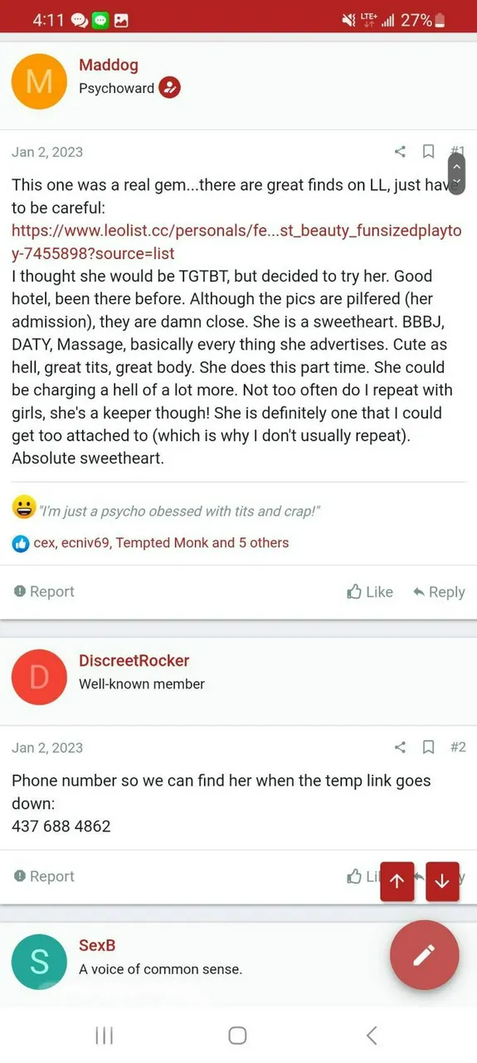Tap the share icon on post #1

400,151
